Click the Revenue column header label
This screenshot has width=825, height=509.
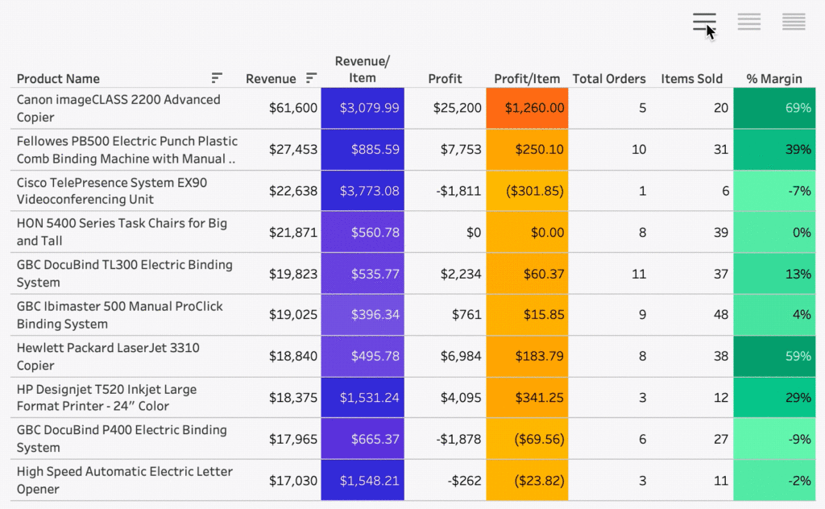[271, 79]
